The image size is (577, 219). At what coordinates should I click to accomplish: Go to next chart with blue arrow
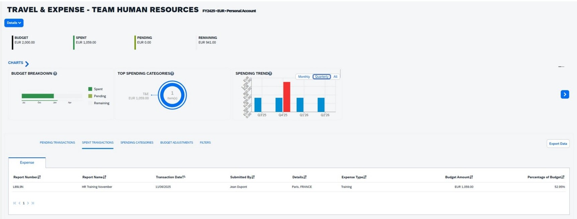[x=565, y=94]
